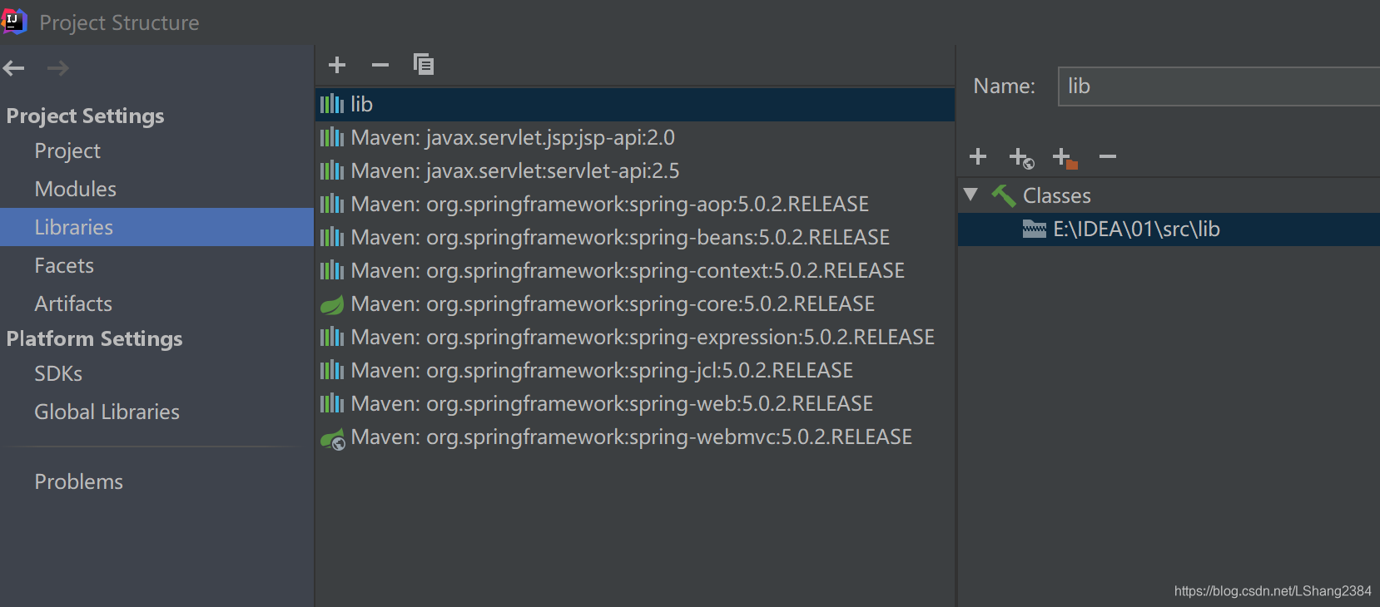This screenshot has height=607, width=1380.
Task: Click the Platform Settings heading
Action: [94, 338]
